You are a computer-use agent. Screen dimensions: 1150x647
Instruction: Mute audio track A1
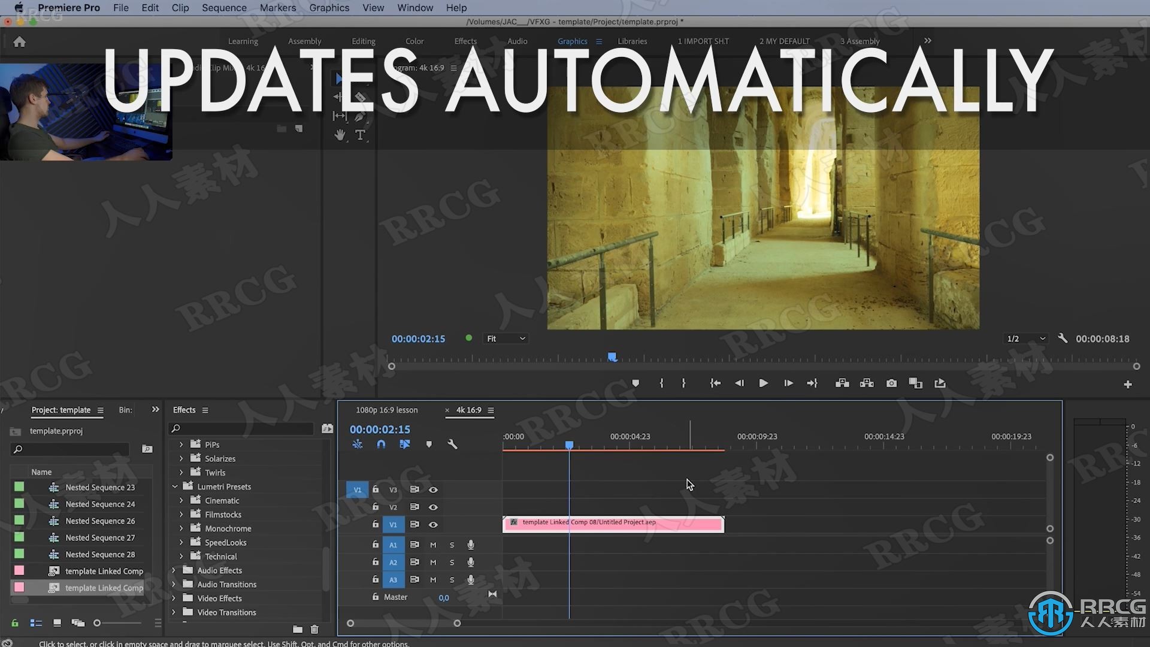click(433, 545)
